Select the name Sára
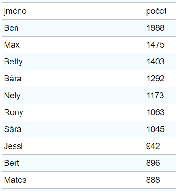Screen dimensions: 176x191 point(12,129)
